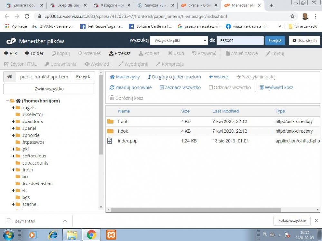Viewport: 322px width, 241px height.
Task: Open Wyświetl kosz trash view
Action: pyautogui.click(x=276, y=87)
